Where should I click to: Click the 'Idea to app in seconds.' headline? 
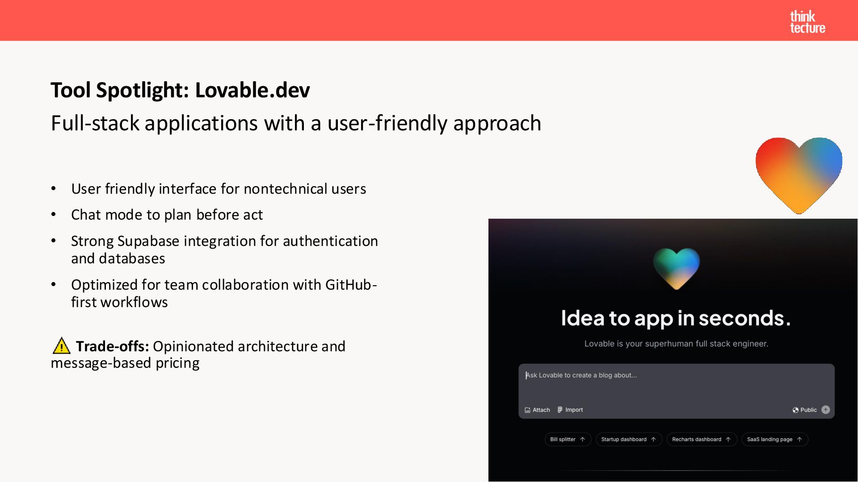coord(676,318)
